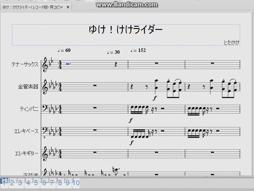Jump to page 10 in the navigator
Viewport: 254px width, 191px height.
[x=76, y=183]
